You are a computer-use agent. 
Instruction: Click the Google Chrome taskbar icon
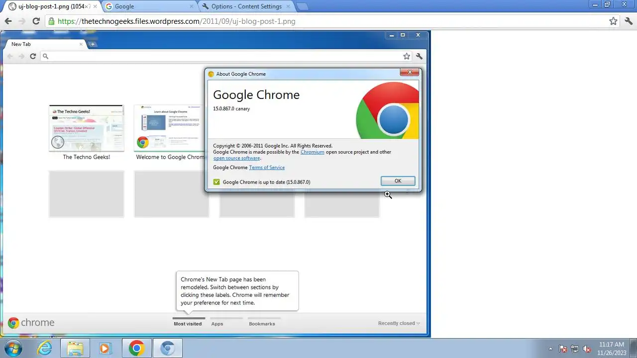pyautogui.click(x=136, y=348)
